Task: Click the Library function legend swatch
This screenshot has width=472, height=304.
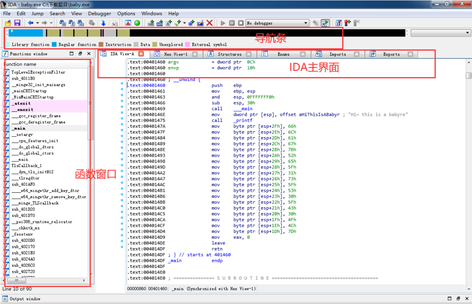Action: pos(8,45)
